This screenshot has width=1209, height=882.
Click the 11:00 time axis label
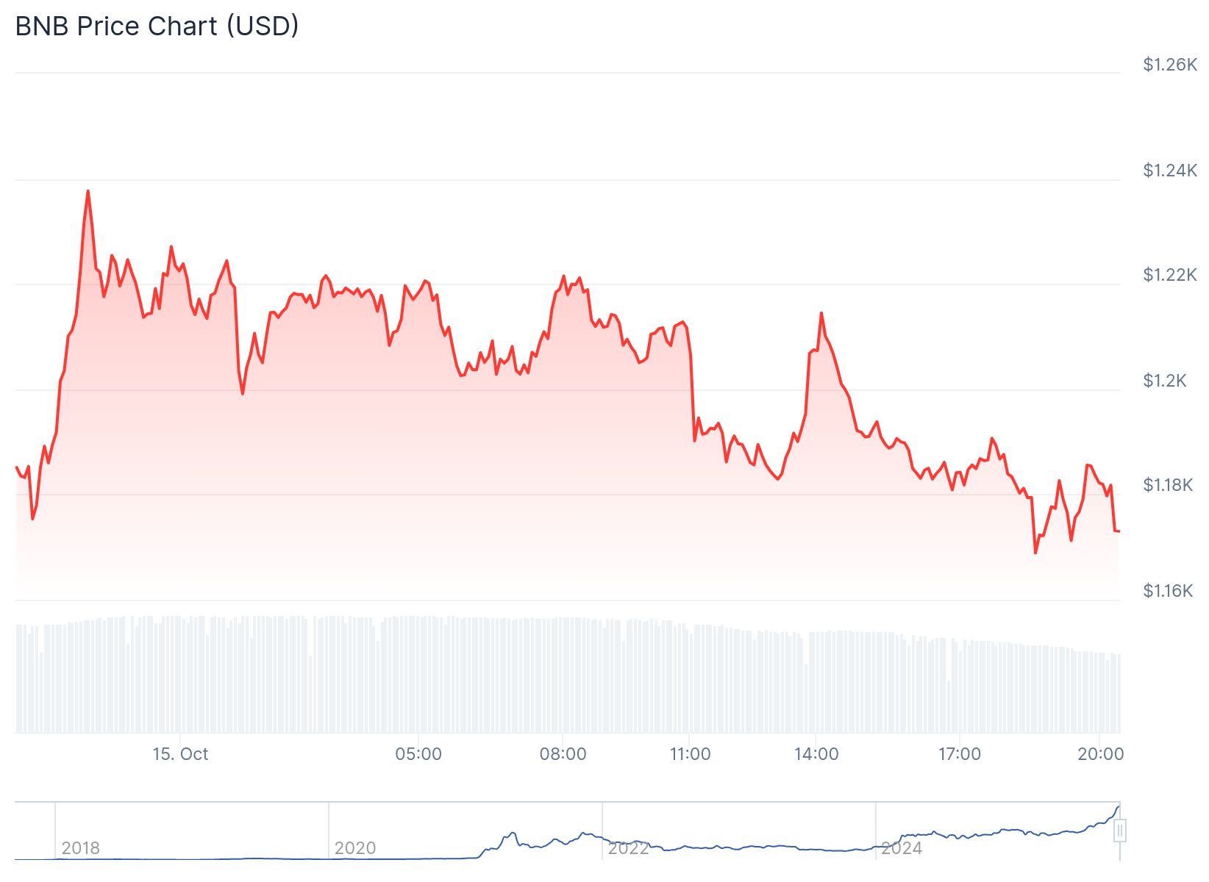click(690, 754)
